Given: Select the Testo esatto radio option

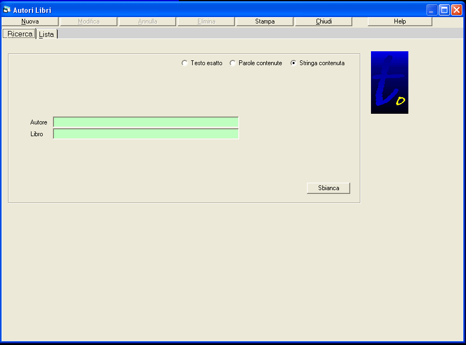Looking at the screenshot, I should pos(185,63).
